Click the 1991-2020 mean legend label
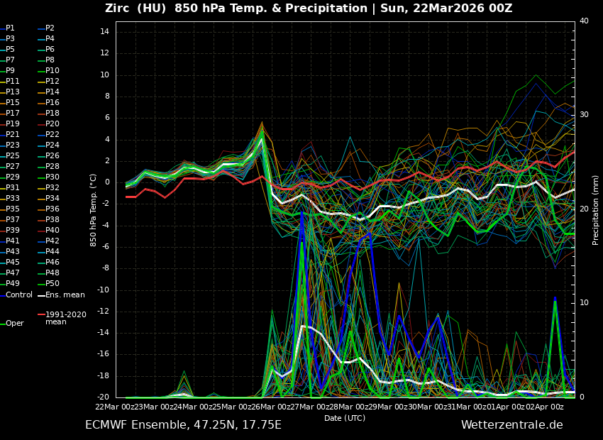Image resolution: width=603 pixels, height=440 pixels. [65, 318]
